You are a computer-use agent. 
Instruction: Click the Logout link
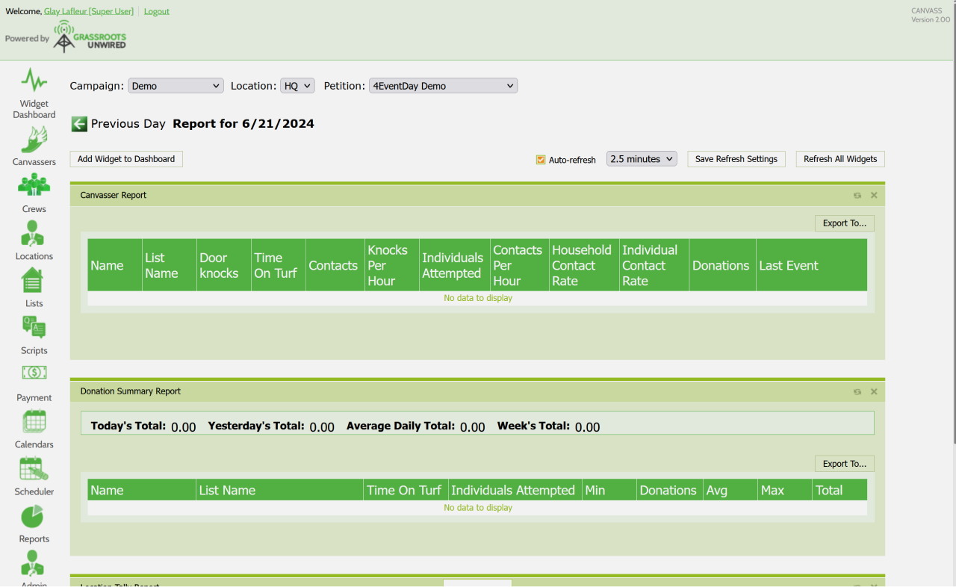point(156,11)
